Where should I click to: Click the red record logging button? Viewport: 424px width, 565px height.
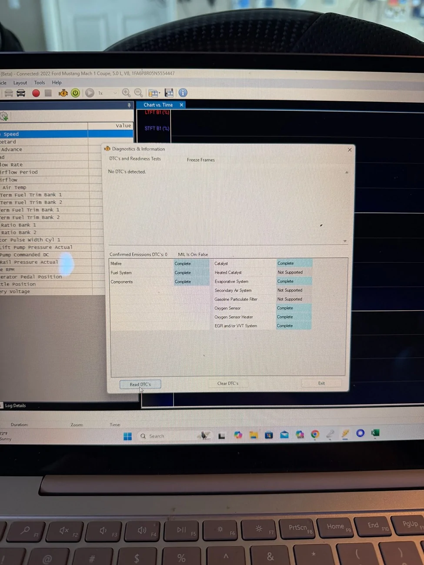[x=36, y=93]
